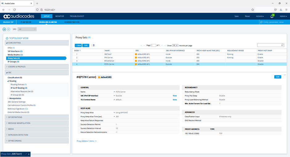Click the Topology View home icon
The width and height of the screenshot is (290, 157).
tap(7, 38)
